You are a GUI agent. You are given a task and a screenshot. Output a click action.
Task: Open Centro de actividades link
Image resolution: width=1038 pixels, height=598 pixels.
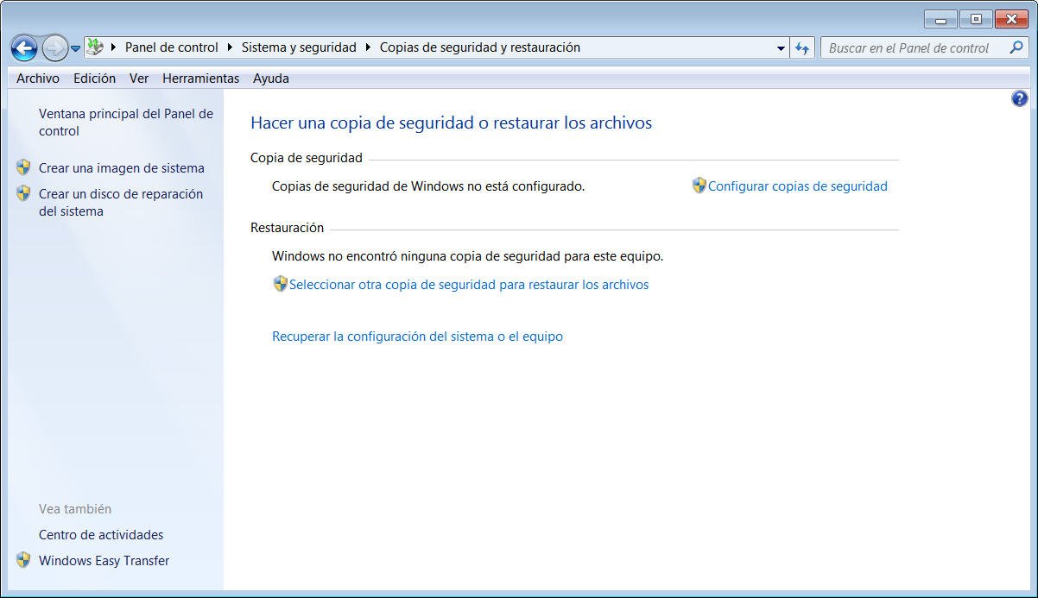[x=101, y=535]
